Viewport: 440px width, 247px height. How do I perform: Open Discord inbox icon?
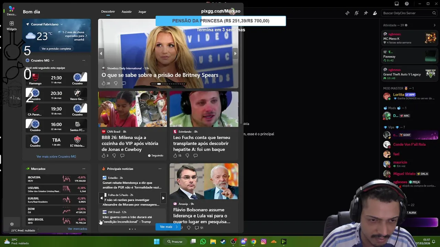(x=397, y=4)
